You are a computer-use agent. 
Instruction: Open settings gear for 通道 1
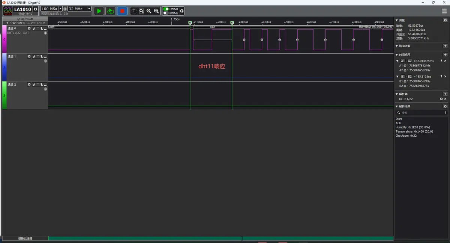(29, 56)
